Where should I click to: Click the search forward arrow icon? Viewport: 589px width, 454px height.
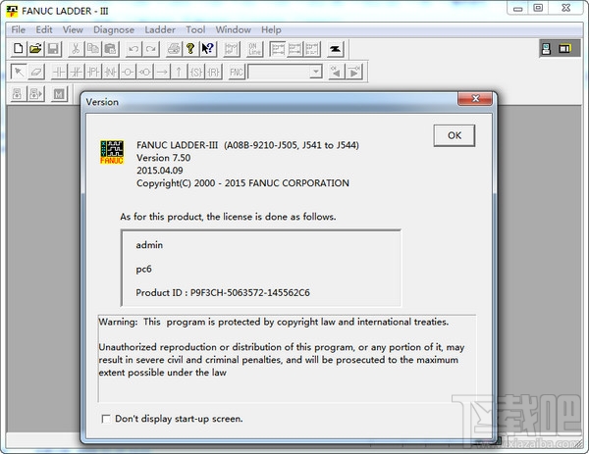tap(354, 72)
